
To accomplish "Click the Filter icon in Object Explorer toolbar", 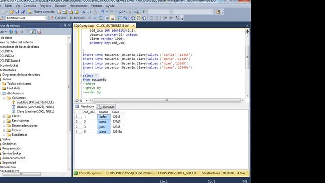I will [27, 32].
